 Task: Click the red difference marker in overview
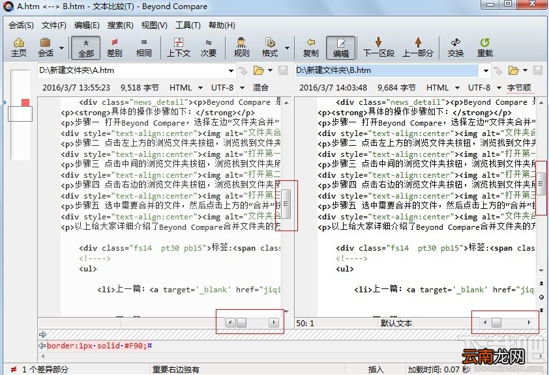pos(25,102)
